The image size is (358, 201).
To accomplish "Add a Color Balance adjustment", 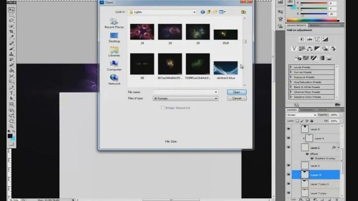I will click(309, 49).
